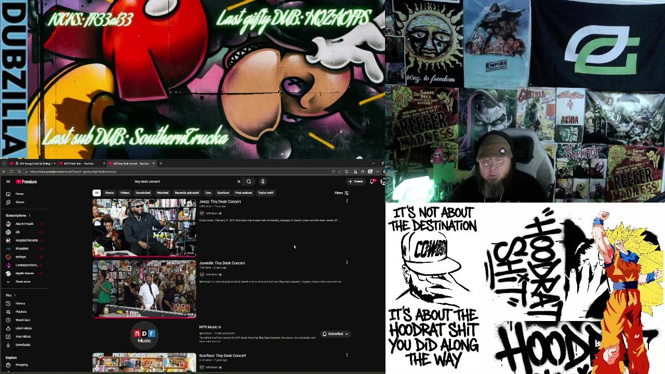Open the notifications bell in YouTube header
Viewport: 665px width, 374px height.
[372, 181]
